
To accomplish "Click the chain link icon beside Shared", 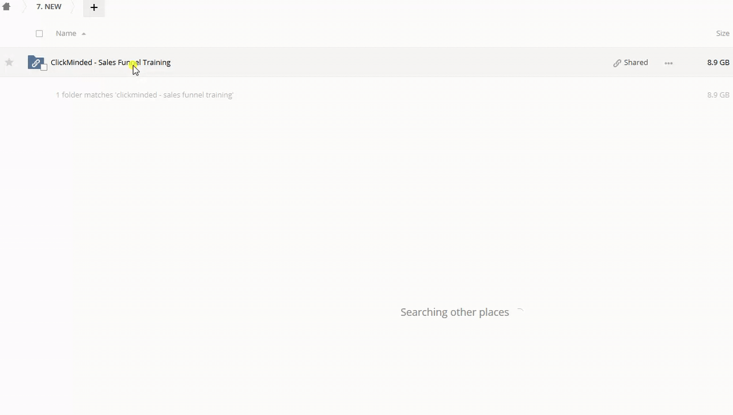I will (x=617, y=63).
